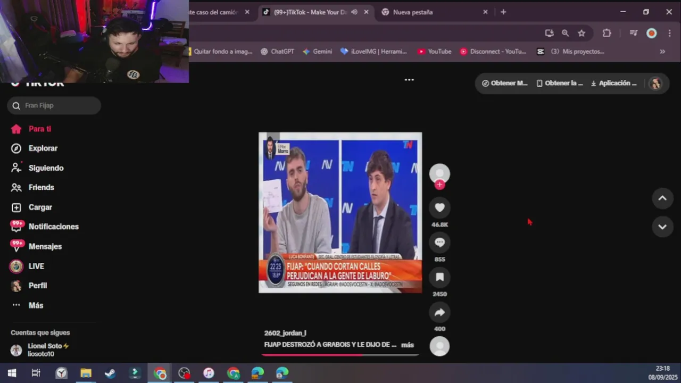The height and width of the screenshot is (383, 681).
Task: Open the Gemini bookmark
Action: 317,52
